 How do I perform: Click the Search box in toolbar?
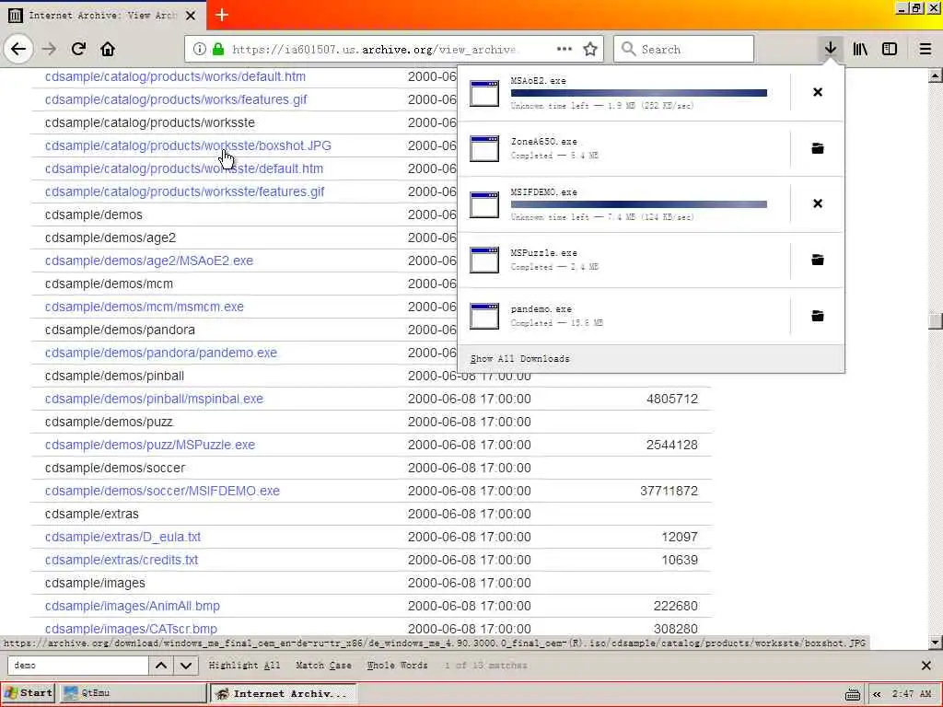pos(684,49)
